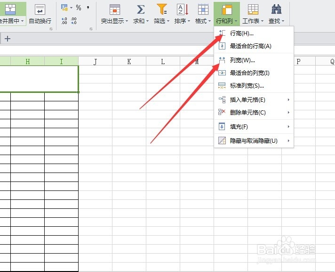Click the Find (查找) binoculars icon

coord(277,9)
